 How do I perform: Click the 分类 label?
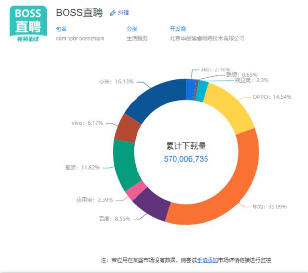tap(132, 29)
